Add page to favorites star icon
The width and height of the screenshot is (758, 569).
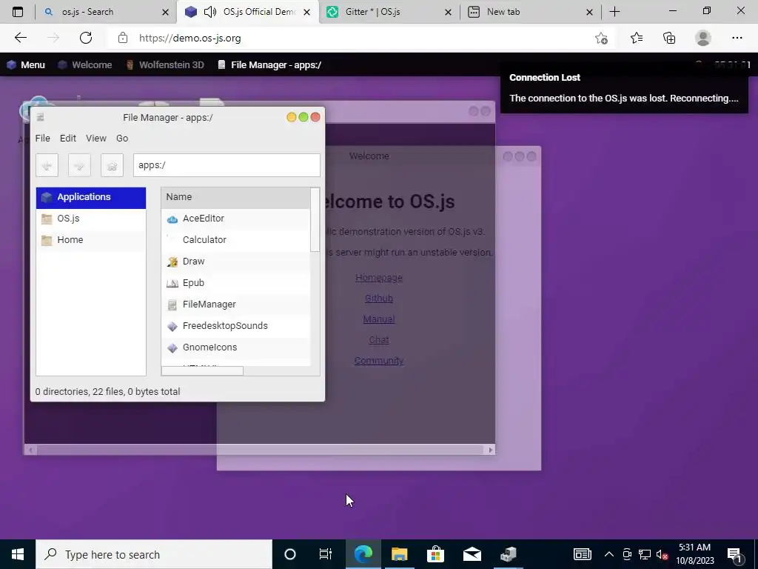pos(601,38)
